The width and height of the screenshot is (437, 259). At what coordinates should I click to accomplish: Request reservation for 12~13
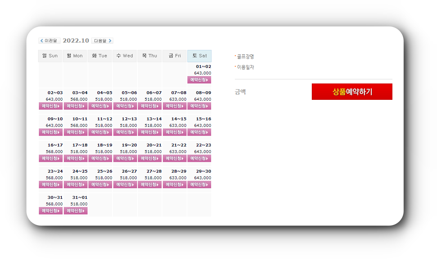(125, 132)
